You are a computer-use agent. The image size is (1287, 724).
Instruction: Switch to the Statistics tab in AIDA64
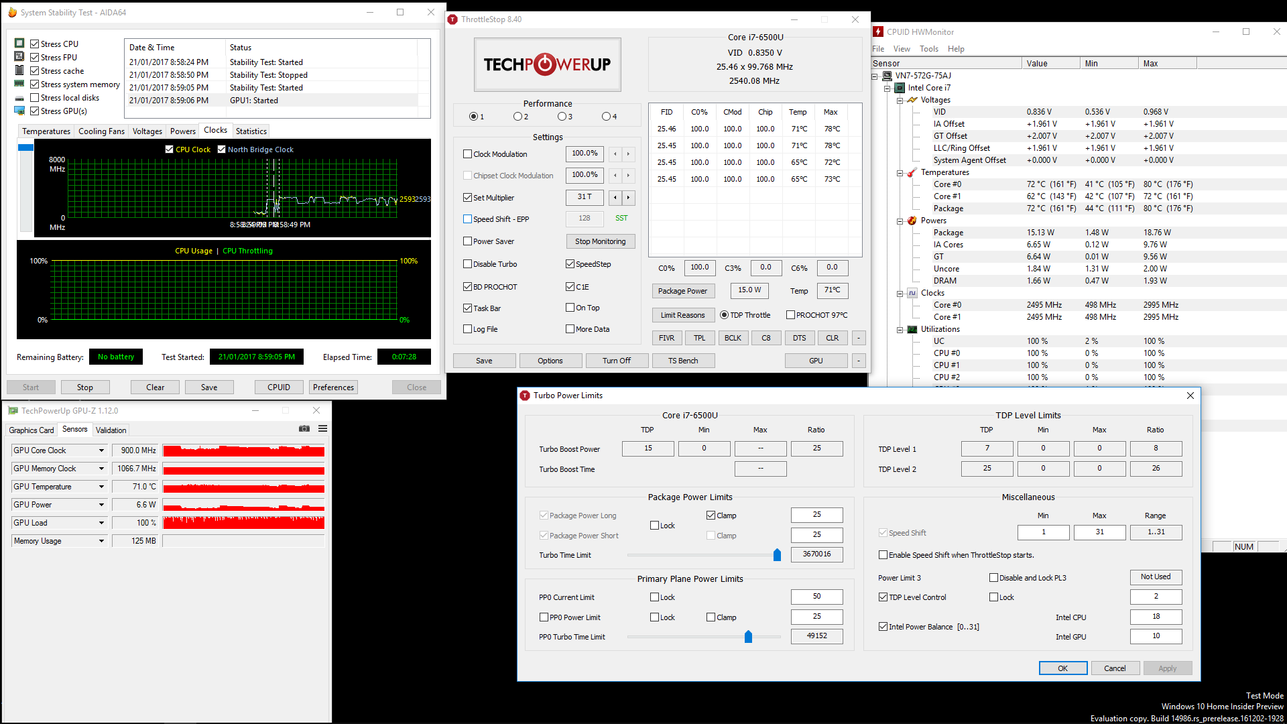click(251, 131)
